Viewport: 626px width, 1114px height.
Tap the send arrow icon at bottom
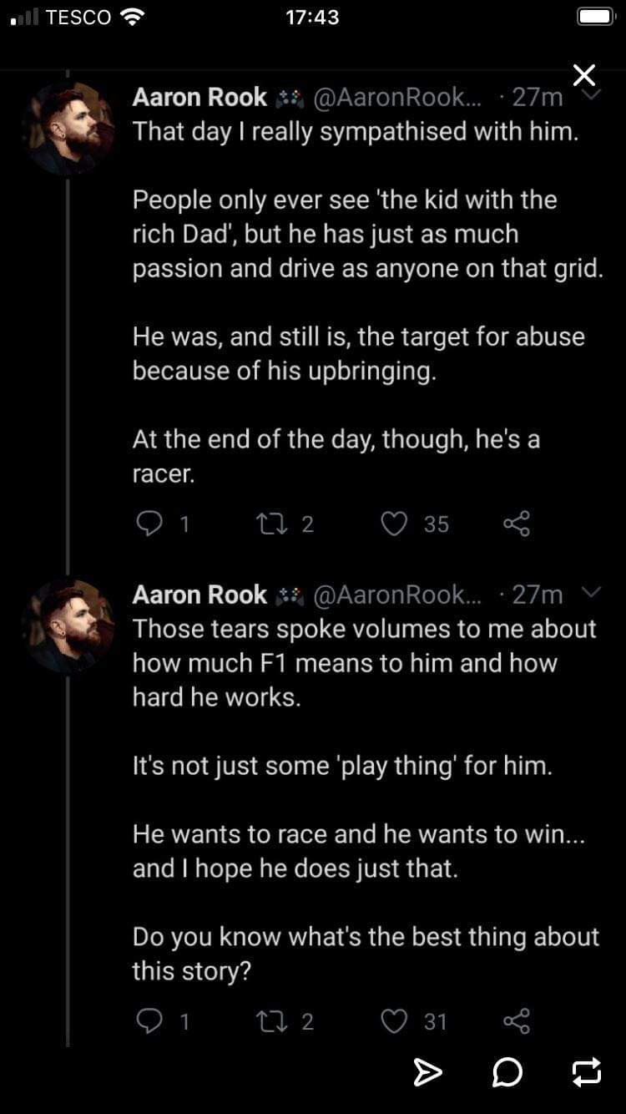coord(427,1072)
